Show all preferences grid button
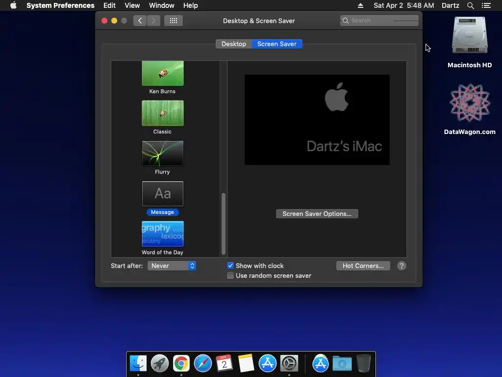 tap(174, 21)
